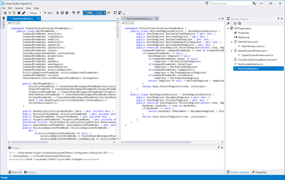
Task: Expand the collapsed usings region in MainViewModel.cs
Action: (x=9, y=23)
